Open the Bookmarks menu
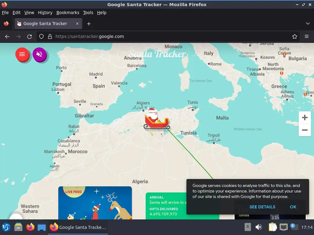Viewport: 314px width, 235px height. pos(68,13)
